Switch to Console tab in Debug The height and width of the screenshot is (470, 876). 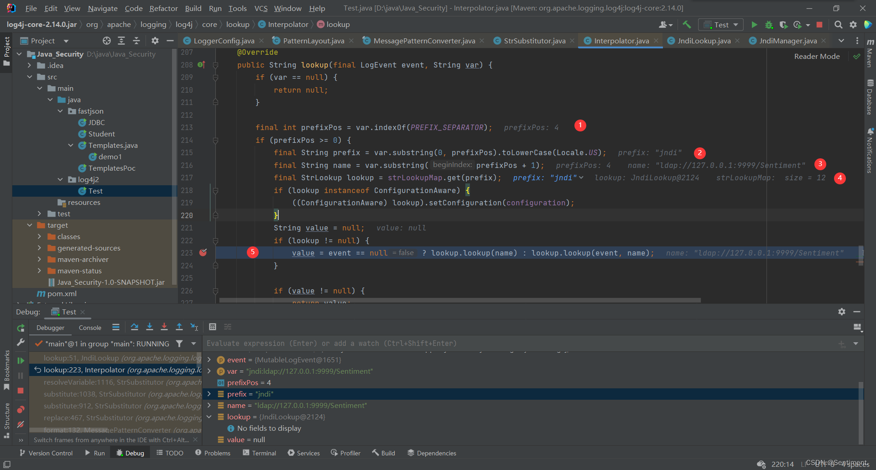pyautogui.click(x=90, y=328)
